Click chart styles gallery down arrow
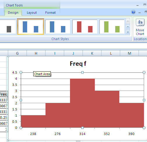 (x=128, y=27)
